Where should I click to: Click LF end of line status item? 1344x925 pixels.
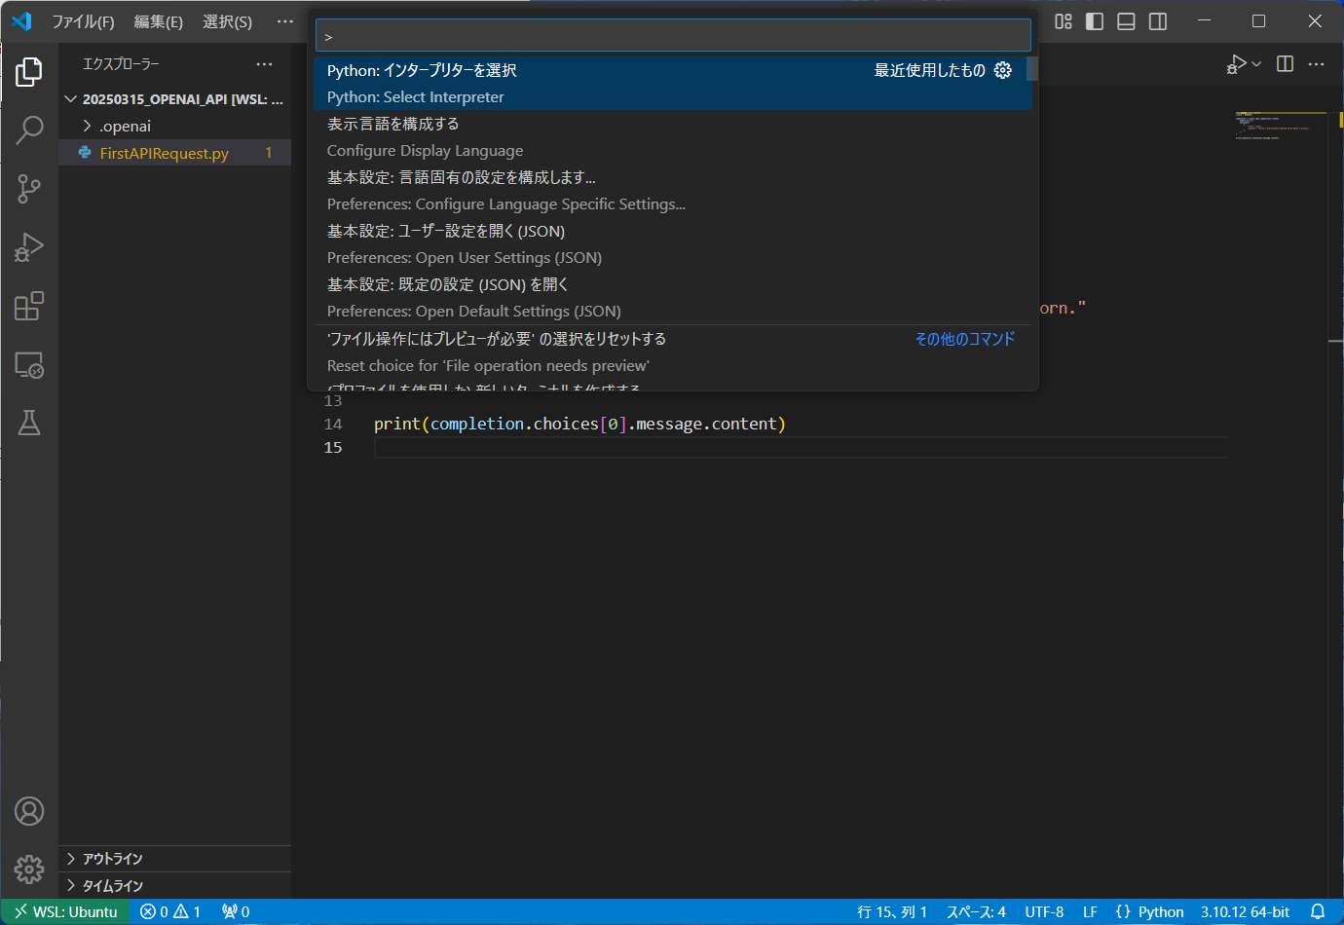pos(1090,912)
